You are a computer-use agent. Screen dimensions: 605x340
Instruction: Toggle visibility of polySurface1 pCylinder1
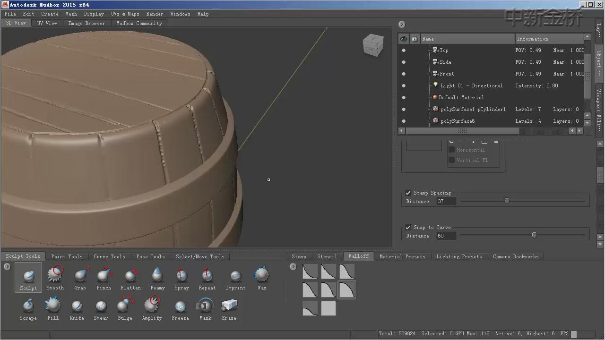pyautogui.click(x=404, y=109)
